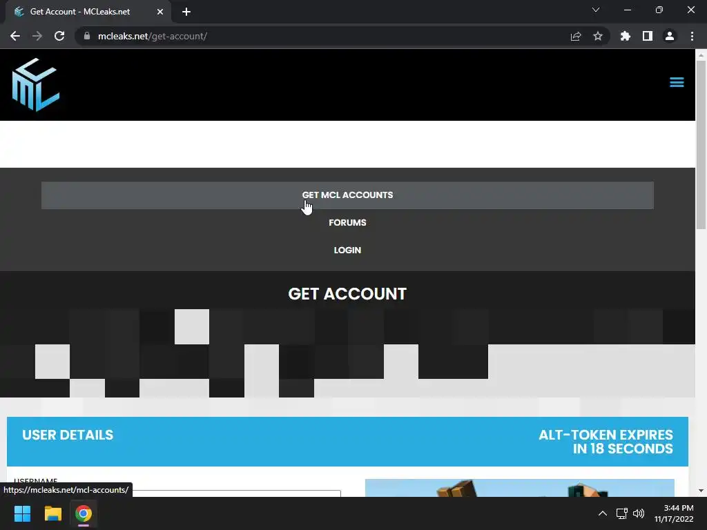The width and height of the screenshot is (707, 530).
Task: Click the browser forward arrow
Action: (37, 36)
